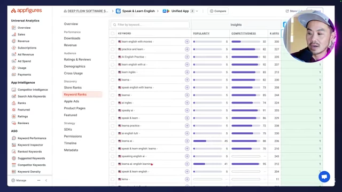The image size is (342, 192).
Task: Check the box for practice and learn
Action: [x=113, y=49]
